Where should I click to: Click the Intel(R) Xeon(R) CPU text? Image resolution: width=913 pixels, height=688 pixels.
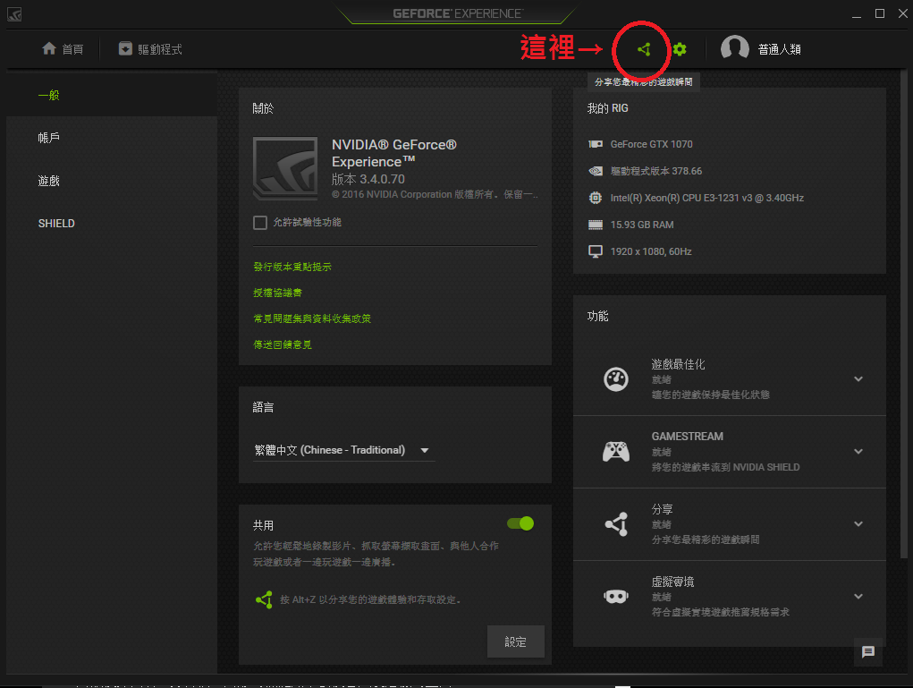(706, 198)
